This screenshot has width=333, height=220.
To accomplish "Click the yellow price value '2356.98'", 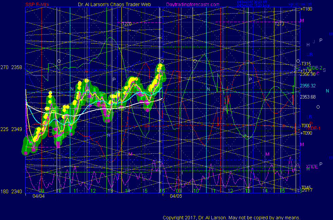I will [x=308, y=74].
